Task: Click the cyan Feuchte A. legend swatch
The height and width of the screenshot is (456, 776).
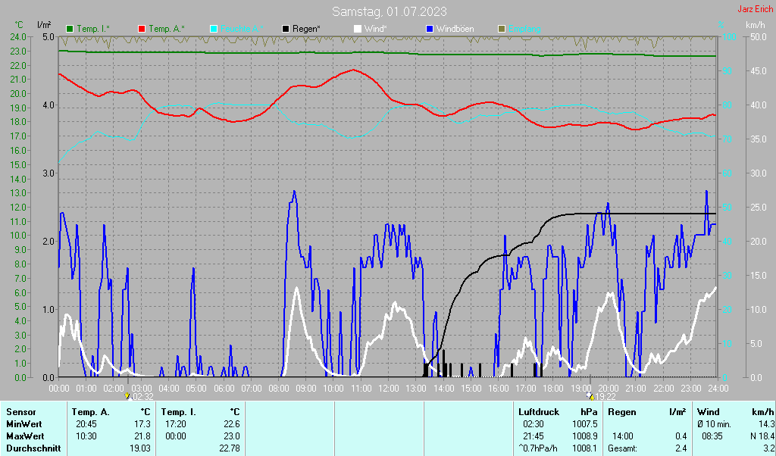Action: 214,30
